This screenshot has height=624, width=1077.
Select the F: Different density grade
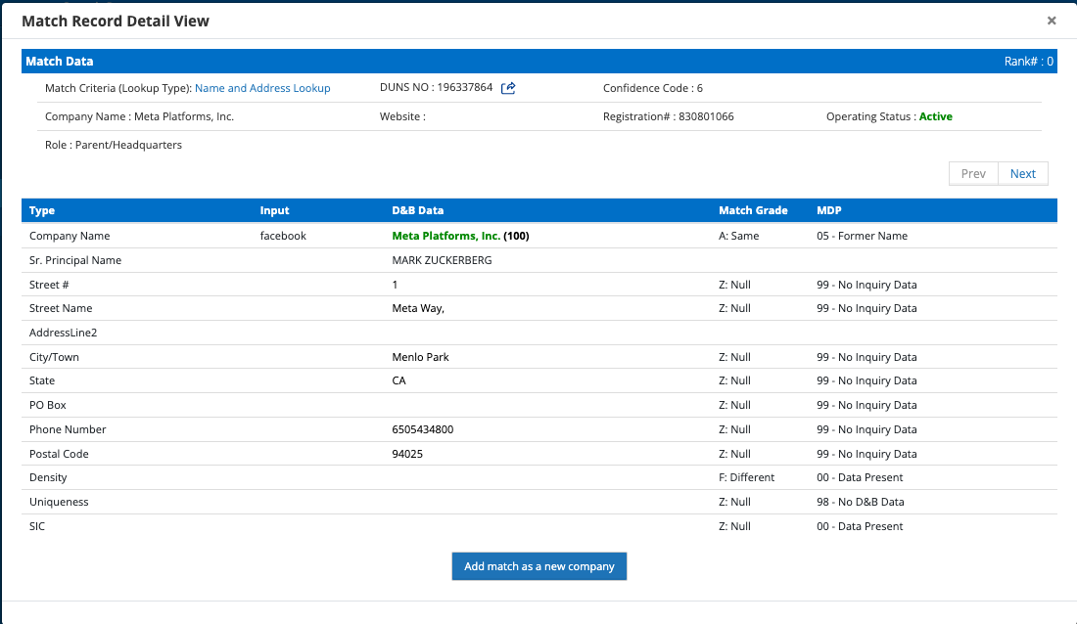[x=747, y=478]
